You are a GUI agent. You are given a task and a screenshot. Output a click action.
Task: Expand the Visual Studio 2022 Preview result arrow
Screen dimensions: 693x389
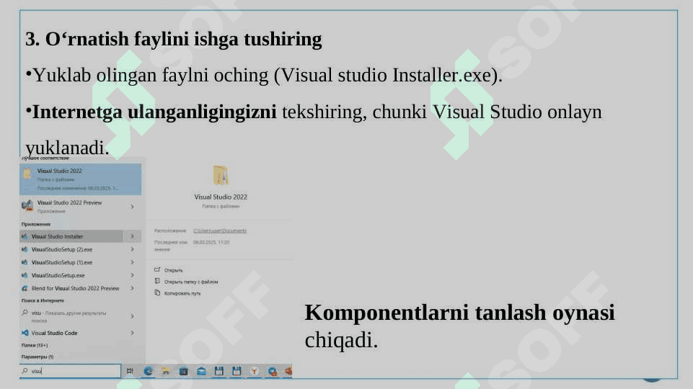click(132, 207)
